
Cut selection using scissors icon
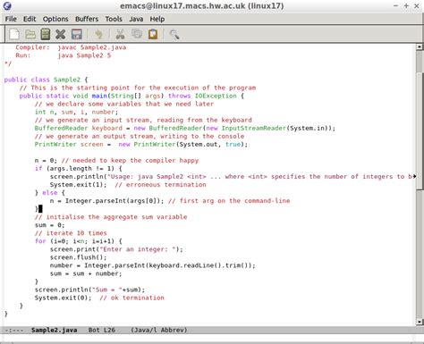(x=120, y=34)
